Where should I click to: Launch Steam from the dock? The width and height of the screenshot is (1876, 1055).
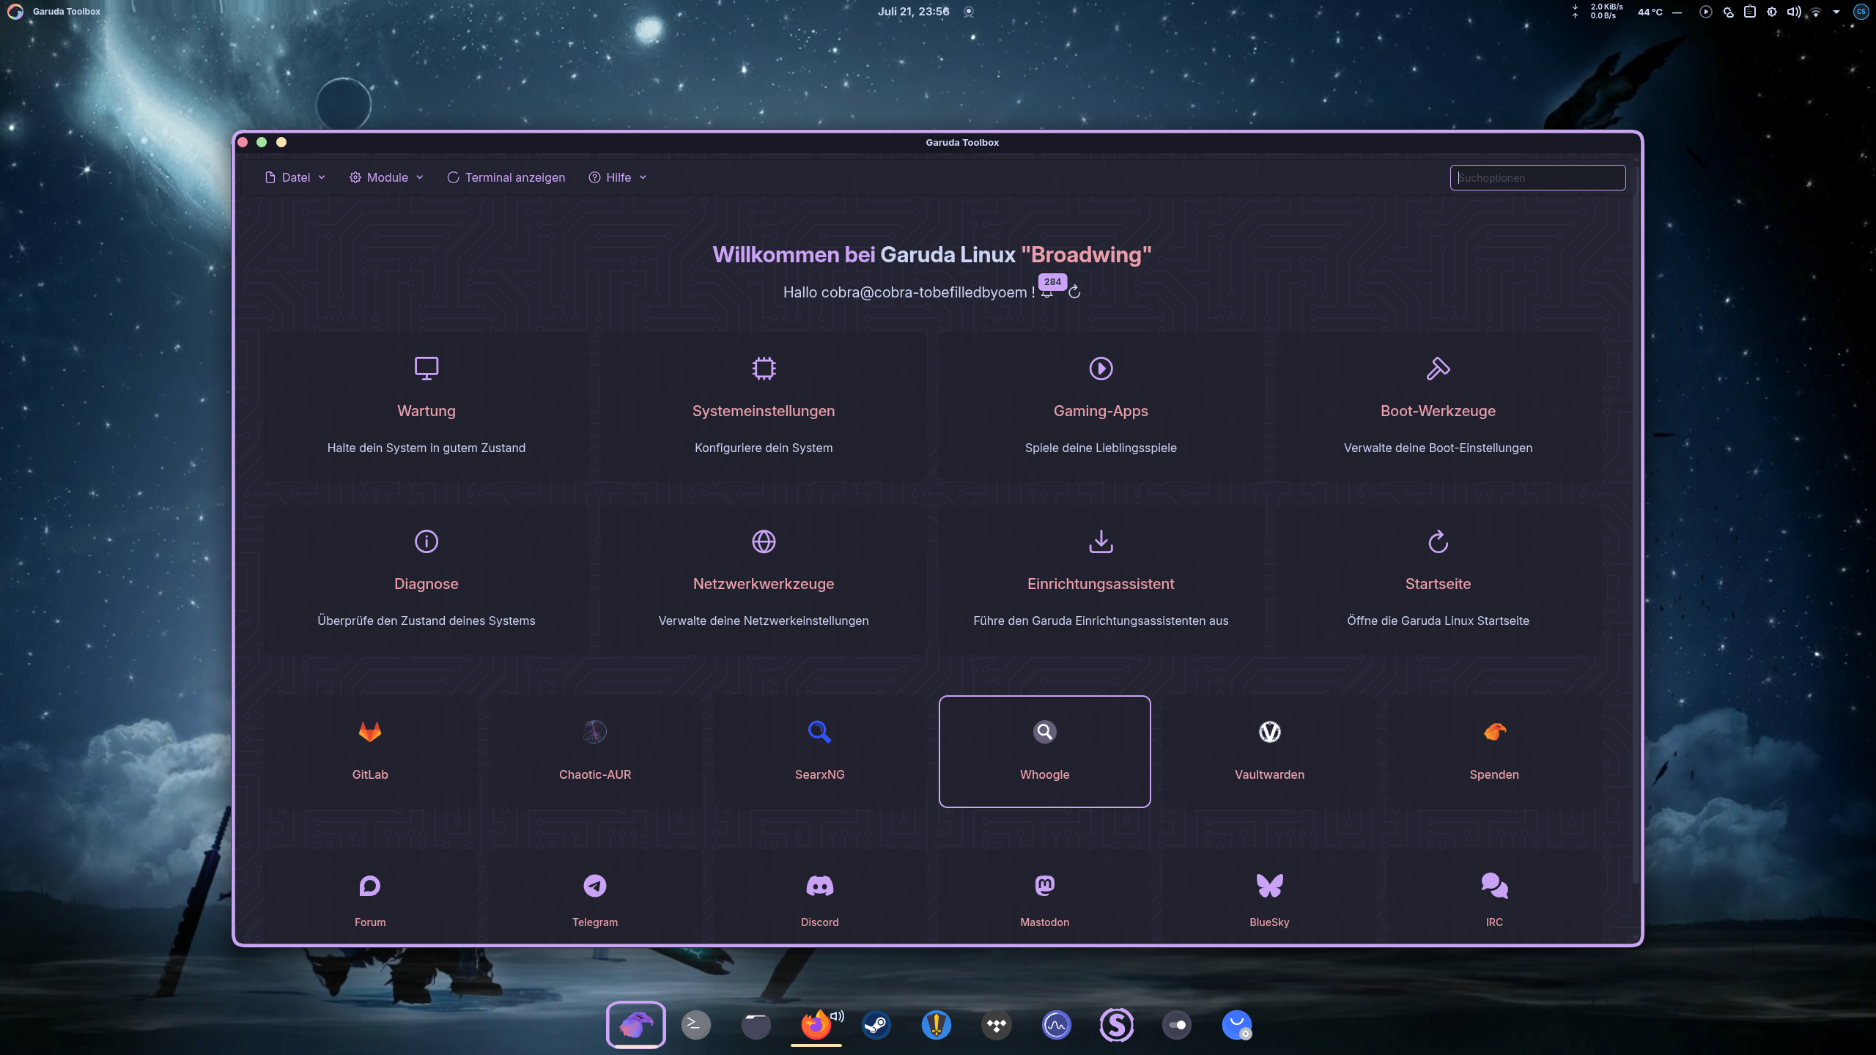point(876,1024)
